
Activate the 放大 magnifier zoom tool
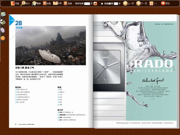[x=25, y=3]
